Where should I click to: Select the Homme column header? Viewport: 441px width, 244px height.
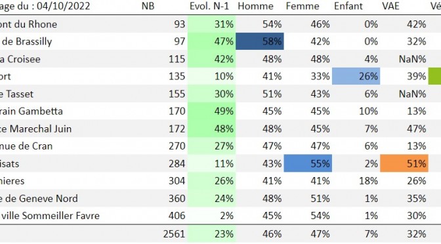coord(255,6)
